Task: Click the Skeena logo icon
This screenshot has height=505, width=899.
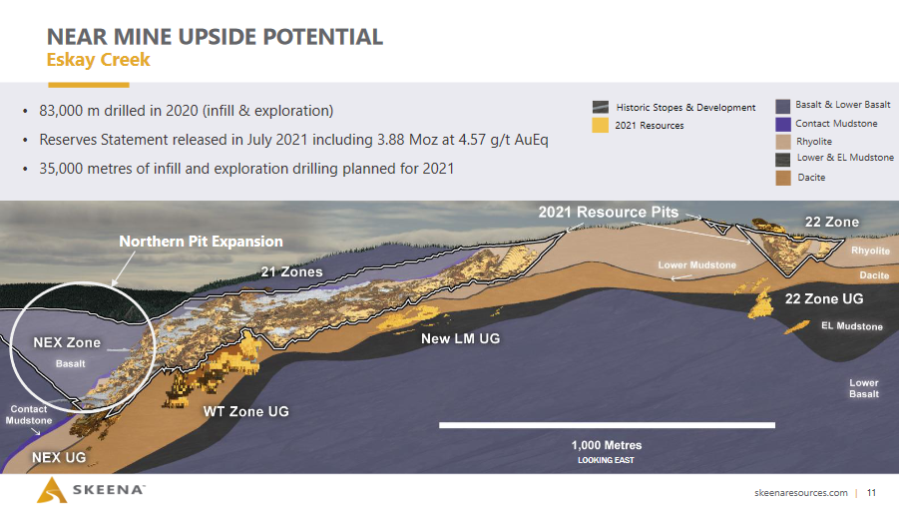Action: [x=52, y=490]
